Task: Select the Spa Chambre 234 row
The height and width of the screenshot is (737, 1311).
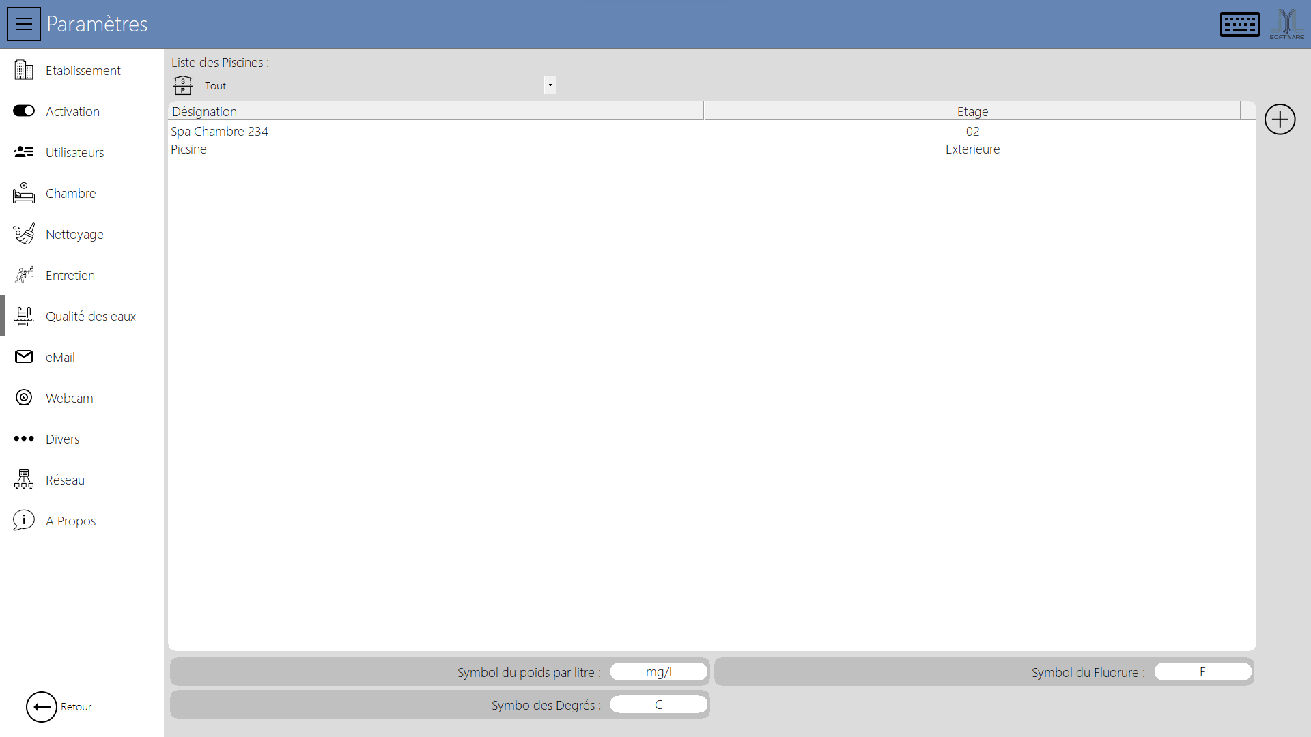Action: coord(220,131)
